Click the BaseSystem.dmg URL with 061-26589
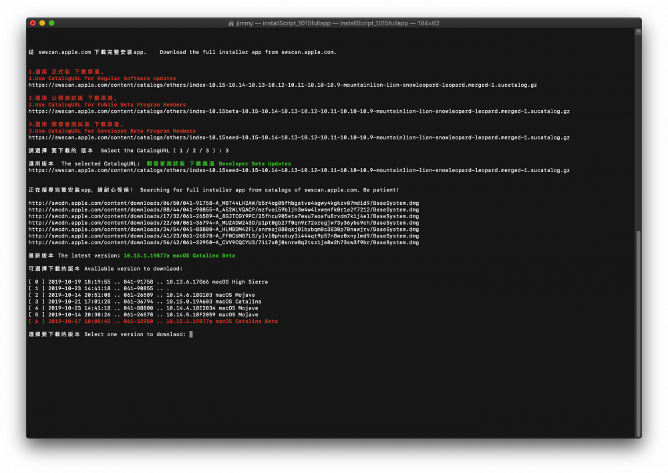This screenshot has height=473, width=668. tap(224, 217)
